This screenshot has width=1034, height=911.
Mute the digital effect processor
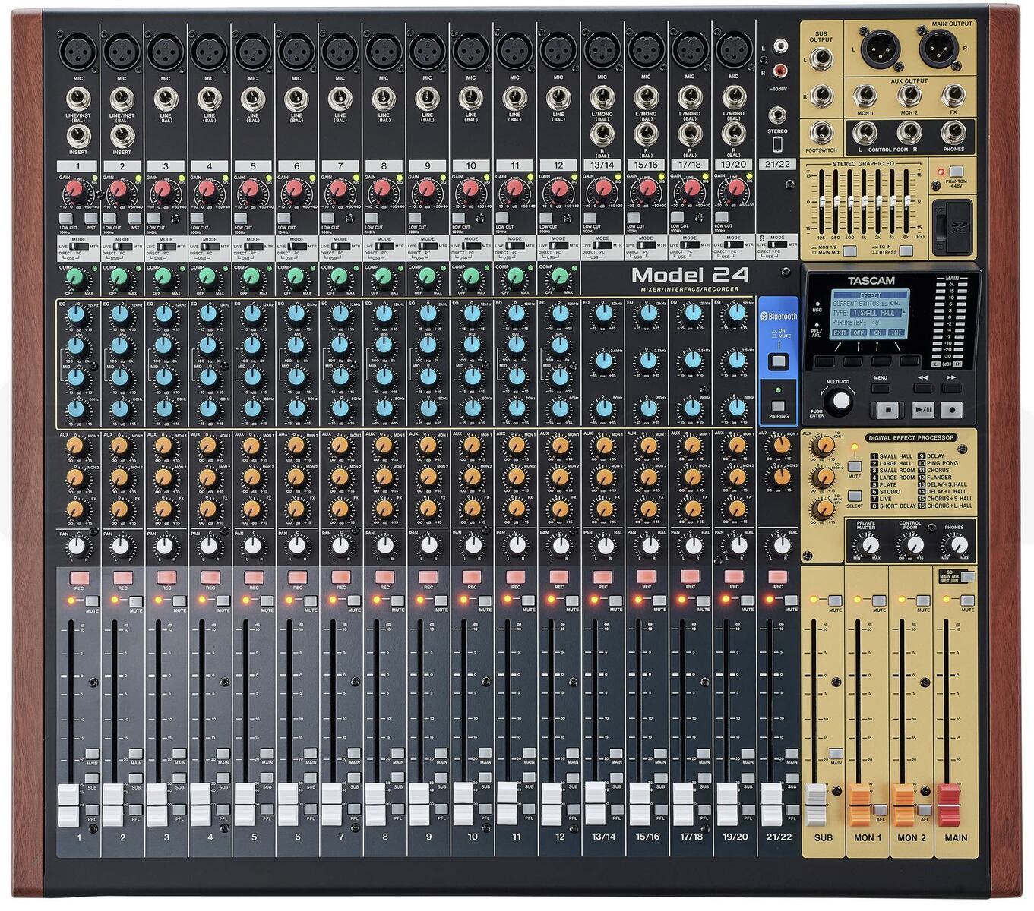(x=855, y=465)
